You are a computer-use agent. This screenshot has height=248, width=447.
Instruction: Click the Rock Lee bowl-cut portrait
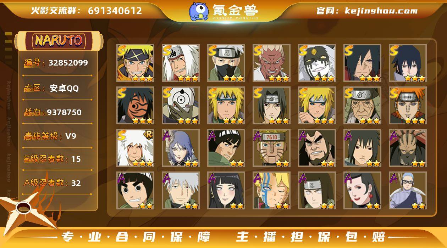point(135,191)
